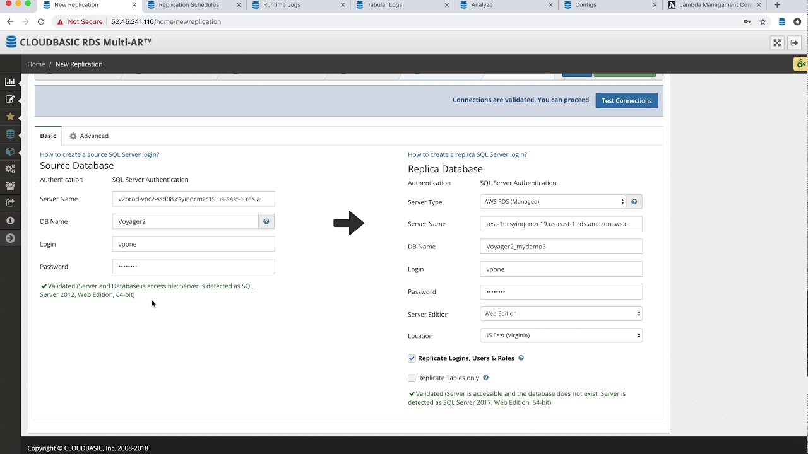Image resolution: width=808 pixels, height=454 pixels.
Task: Open the Location dropdown
Action: tap(561, 335)
